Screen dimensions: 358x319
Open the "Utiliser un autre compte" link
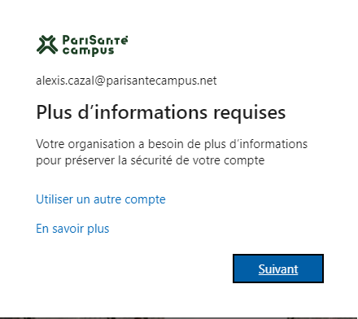(x=101, y=199)
